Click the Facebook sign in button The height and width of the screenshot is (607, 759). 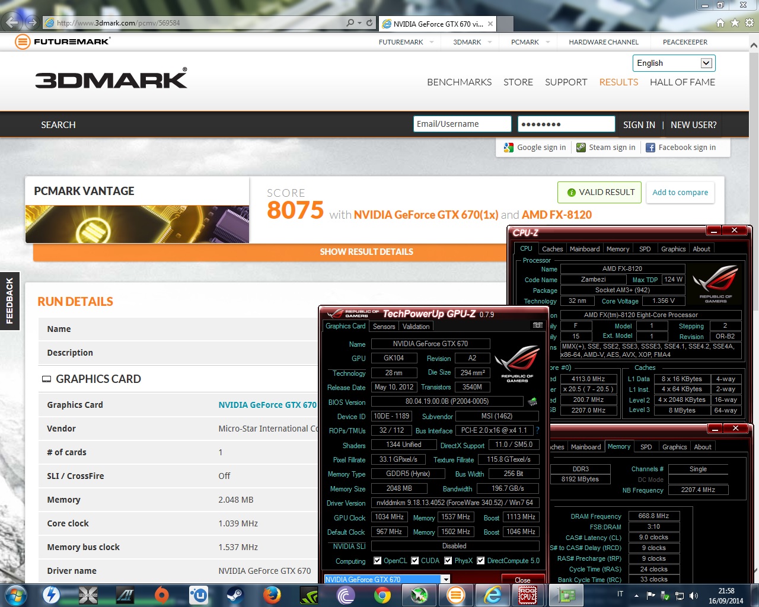pyautogui.click(x=680, y=148)
